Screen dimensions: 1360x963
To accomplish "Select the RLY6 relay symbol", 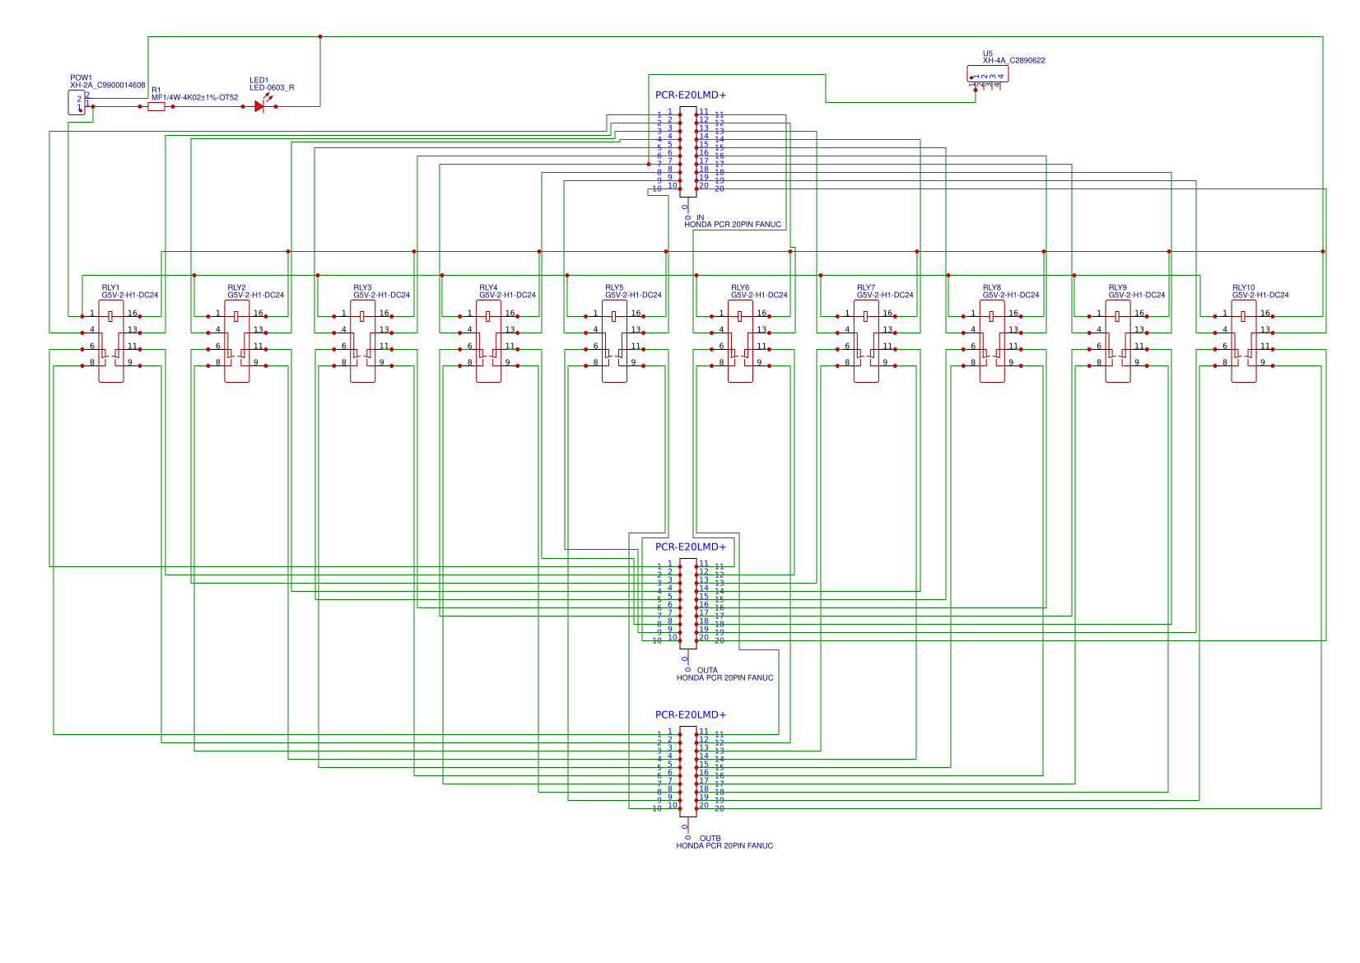I will (x=741, y=341).
